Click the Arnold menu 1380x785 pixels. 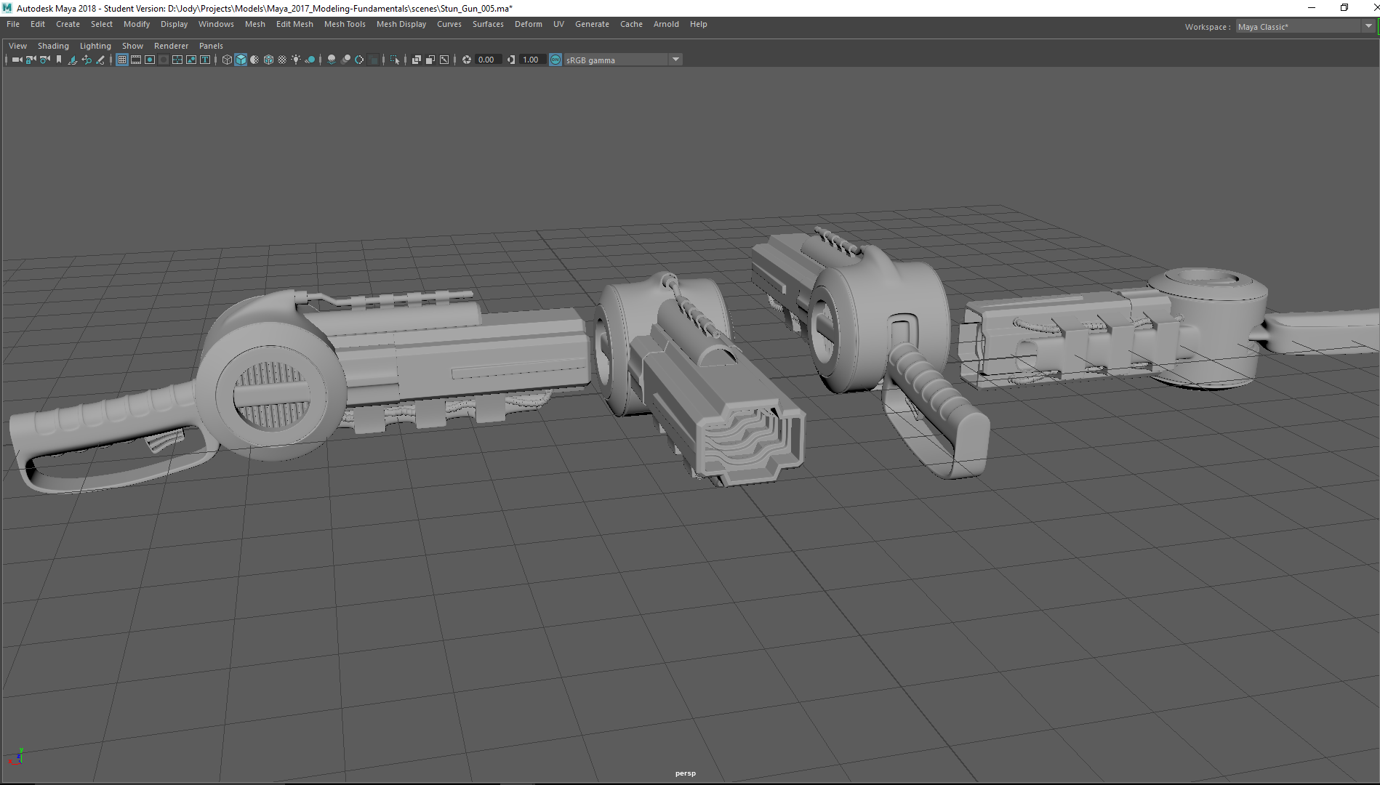(x=666, y=24)
